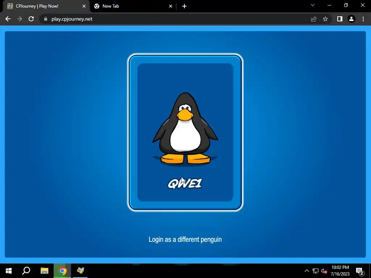
Task: Open Windows taskbar search
Action: pos(26,271)
